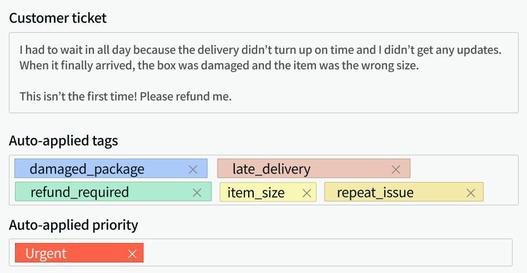This screenshot has height=273, width=527.
Task: Select the damaged_package tag label
Action: pos(87,169)
